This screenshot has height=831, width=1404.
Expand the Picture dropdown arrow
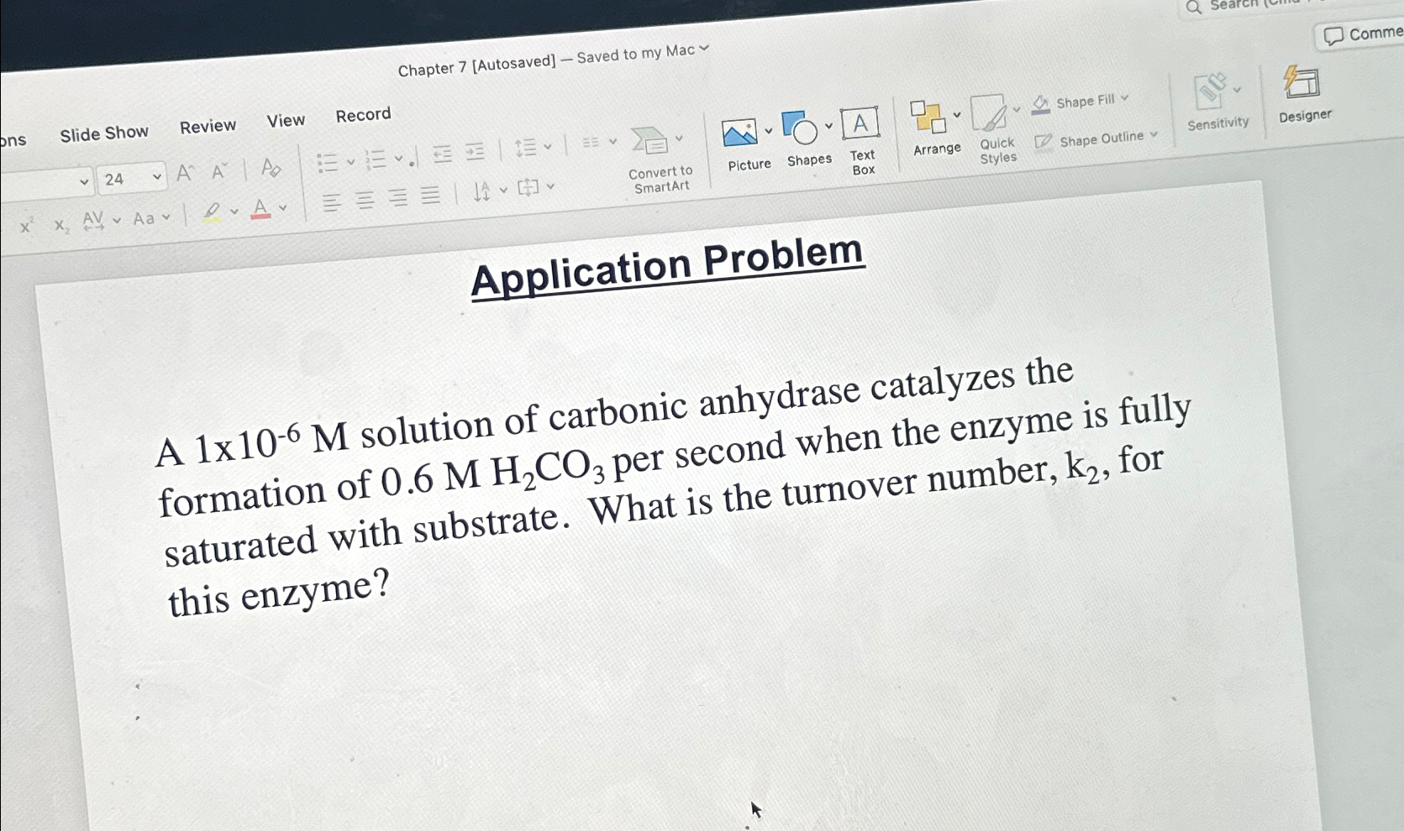768,131
